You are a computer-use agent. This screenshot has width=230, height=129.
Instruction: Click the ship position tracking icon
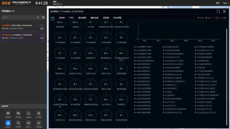click(29, 113)
